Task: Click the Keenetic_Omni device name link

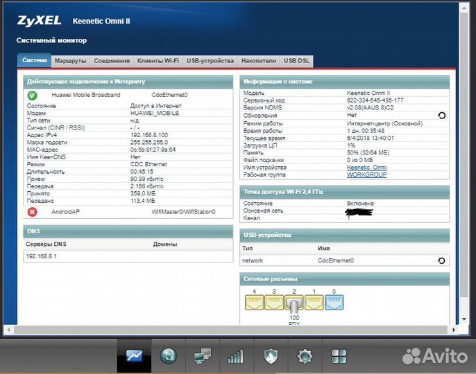Action: pyautogui.click(x=367, y=168)
